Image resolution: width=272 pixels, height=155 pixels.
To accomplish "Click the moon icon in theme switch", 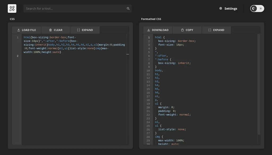I will (x=254, y=8).
